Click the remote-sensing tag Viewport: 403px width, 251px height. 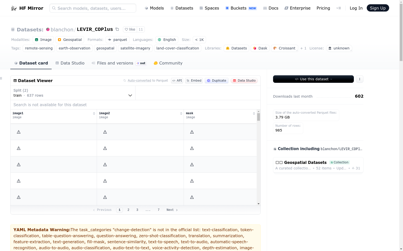39,48
